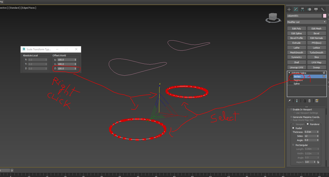
Task: Click Offset World Z value field
Action: 66,69
